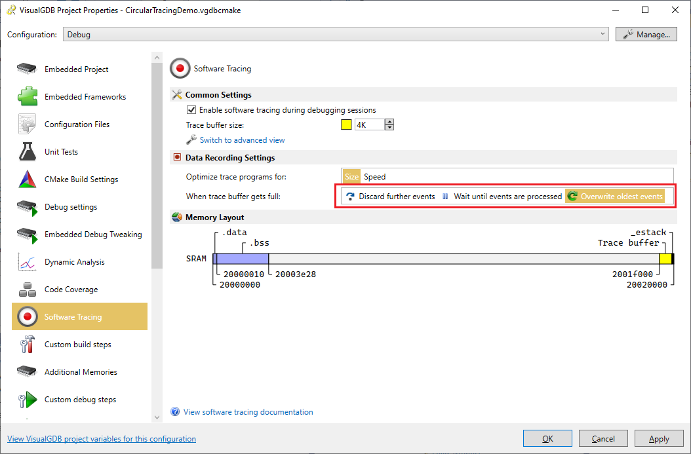Click the Embedded Project chip icon
This screenshot has height=454, width=691.
coord(27,69)
